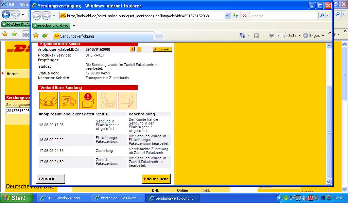The width and height of the screenshot is (348, 203).
Task: Click the system clock showing 12:10
Action: point(338,198)
